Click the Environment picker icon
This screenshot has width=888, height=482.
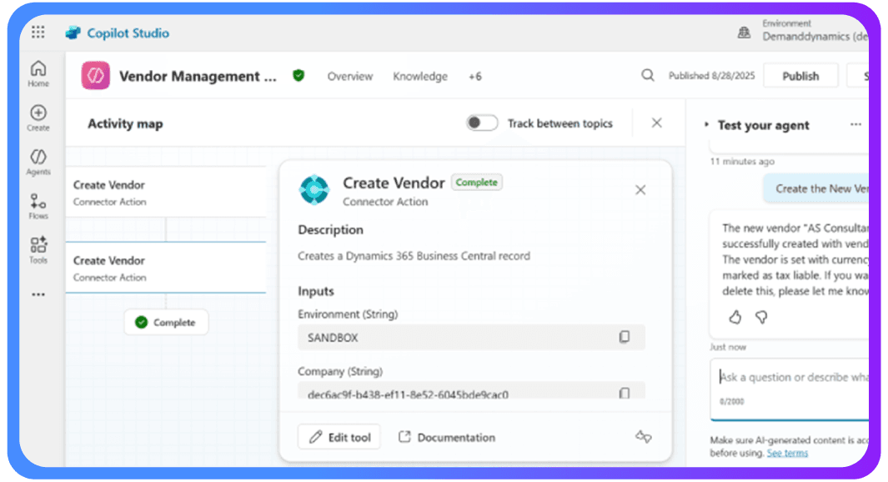(x=744, y=33)
